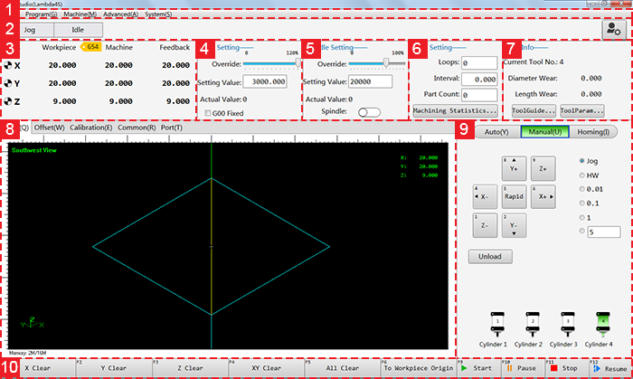Click Y Clear button
Viewport: 633px width, 379px height.
[114, 368]
